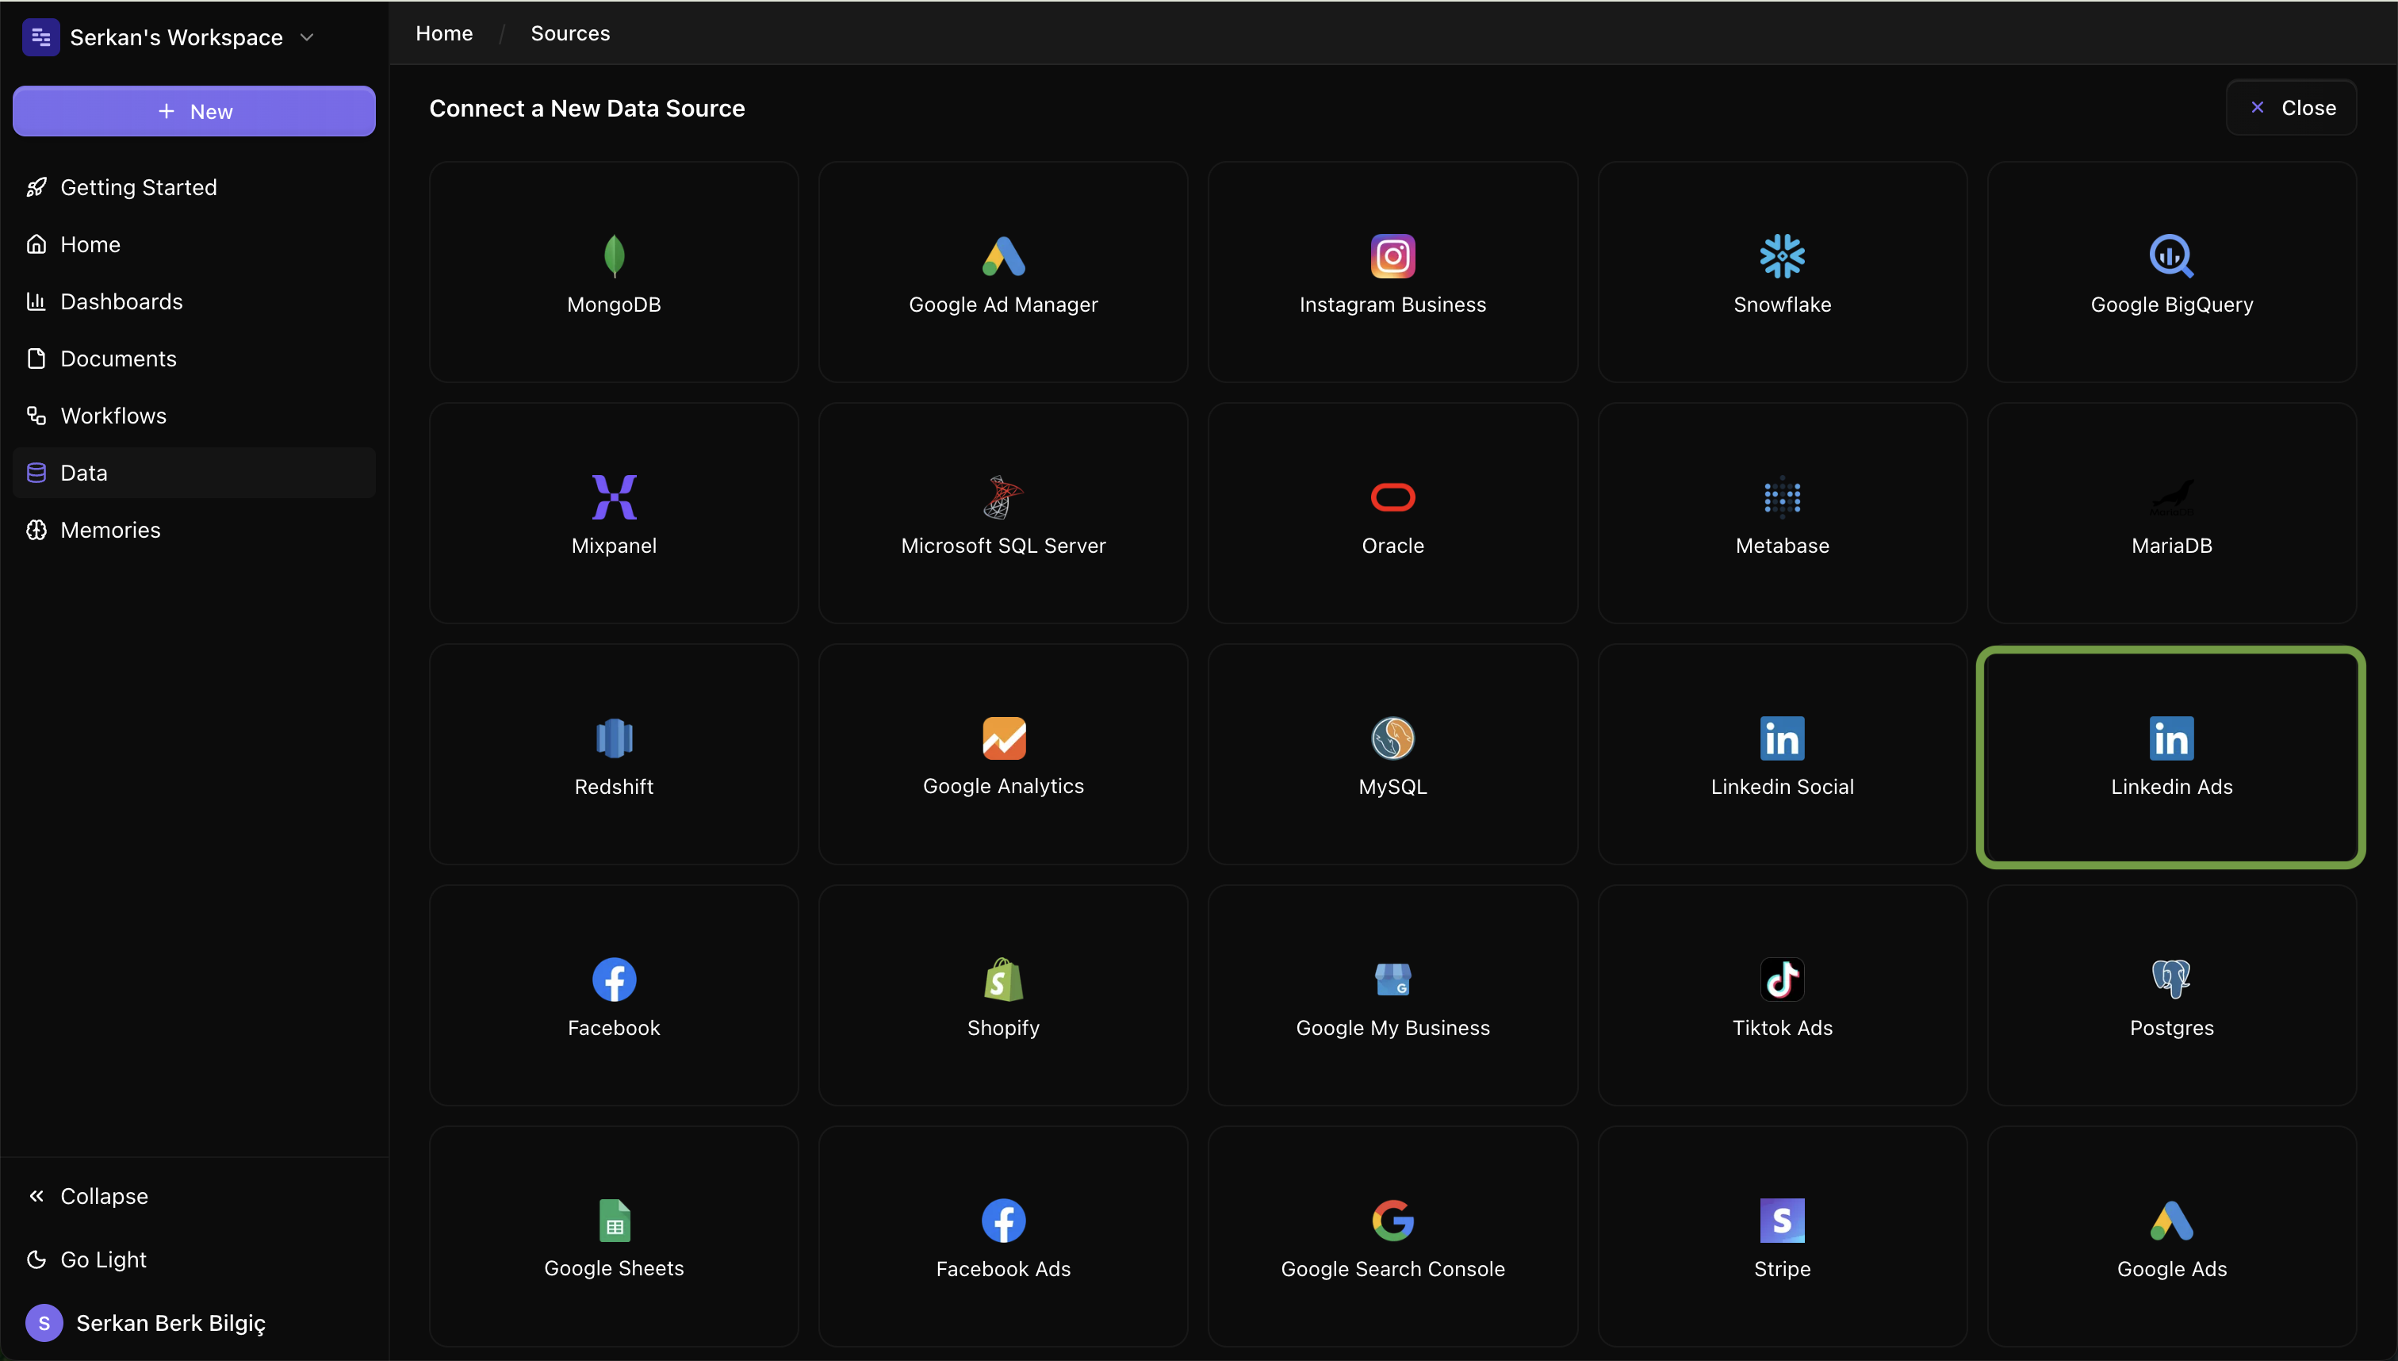2398x1361 pixels.
Task: Choose the red Oracle logo
Action: (1392, 497)
